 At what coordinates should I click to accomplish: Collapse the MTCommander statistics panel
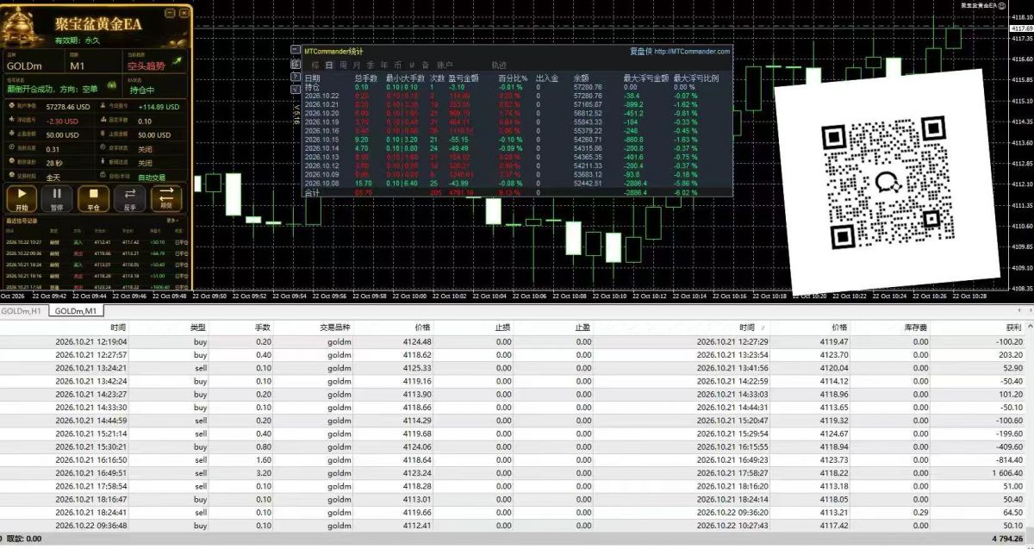[296, 51]
